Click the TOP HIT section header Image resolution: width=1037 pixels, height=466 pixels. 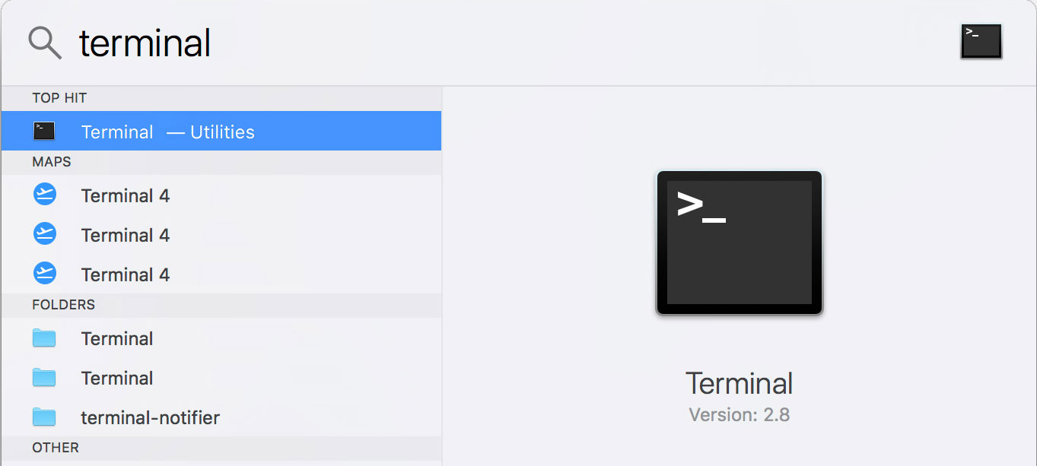click(59, 98)
